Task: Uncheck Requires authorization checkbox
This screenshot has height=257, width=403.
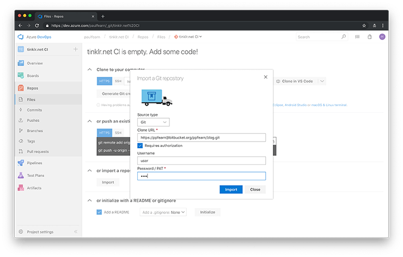Action: 140,145
